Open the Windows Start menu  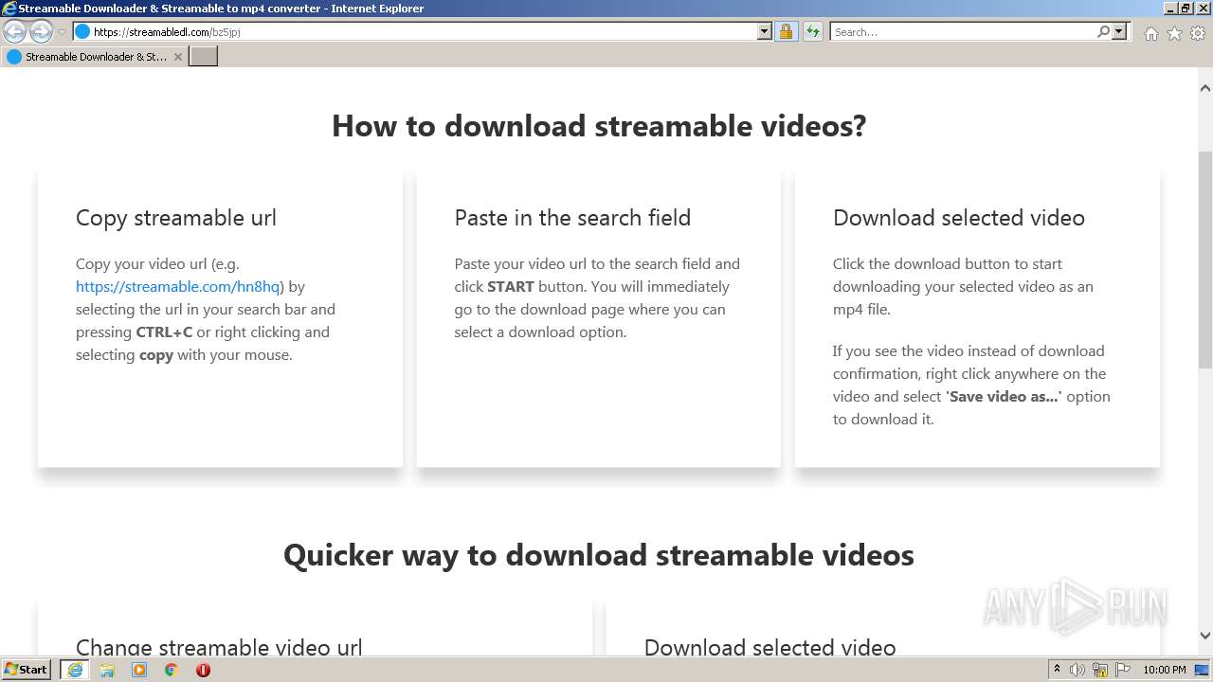26,670
